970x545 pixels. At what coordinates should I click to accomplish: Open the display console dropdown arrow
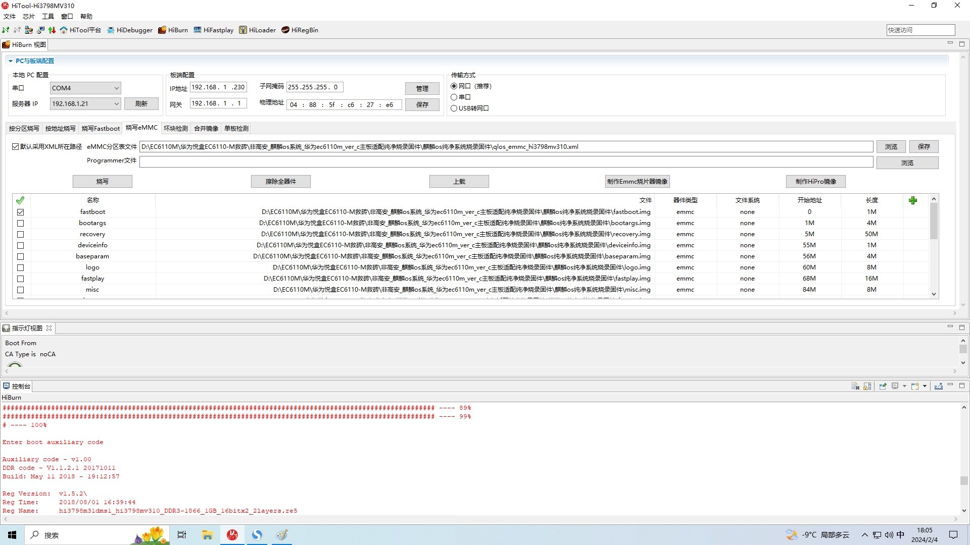pyautogui.click(x=904, y=386)
